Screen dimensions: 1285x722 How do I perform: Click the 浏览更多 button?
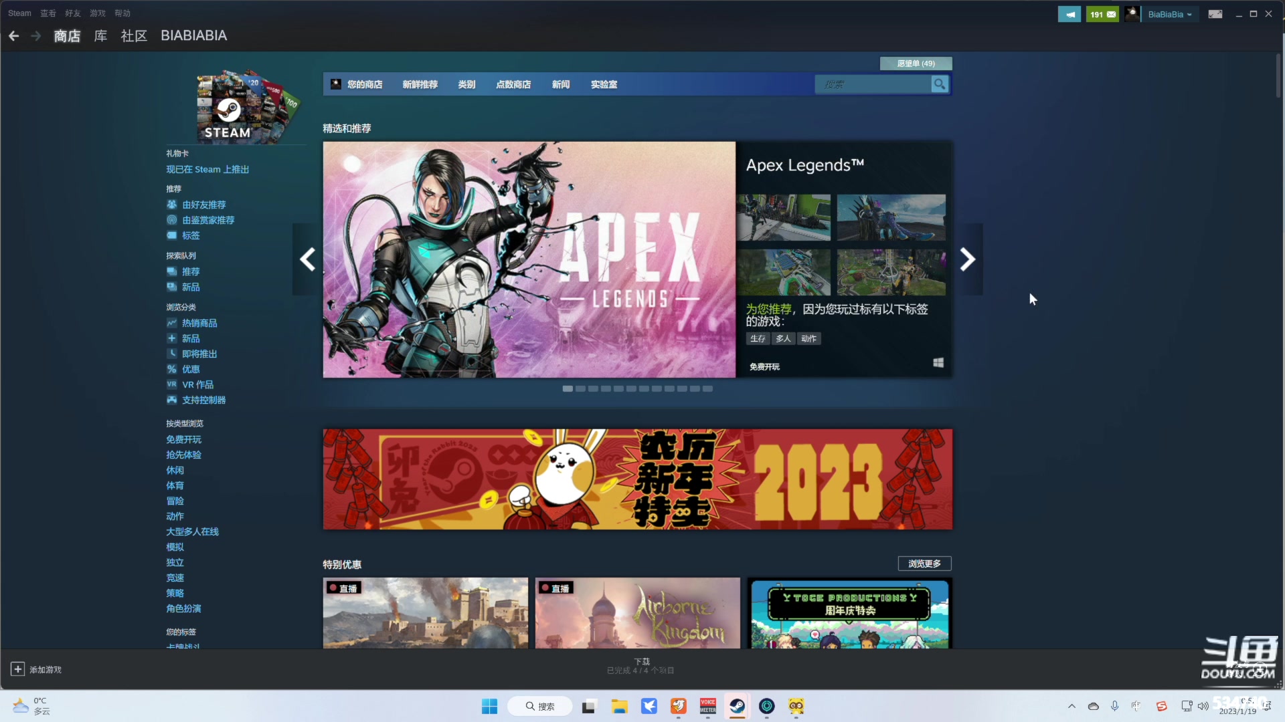(924, 564)
